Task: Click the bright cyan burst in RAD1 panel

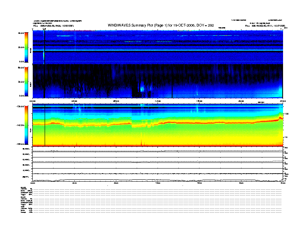Action: (x=142, y=89)
